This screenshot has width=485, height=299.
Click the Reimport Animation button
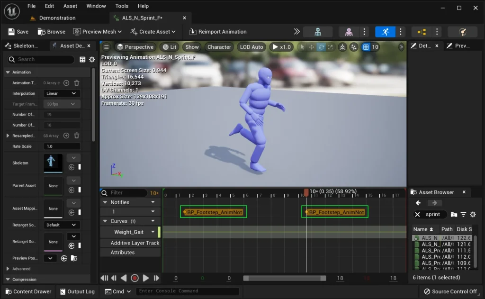[x=218, y=32]
